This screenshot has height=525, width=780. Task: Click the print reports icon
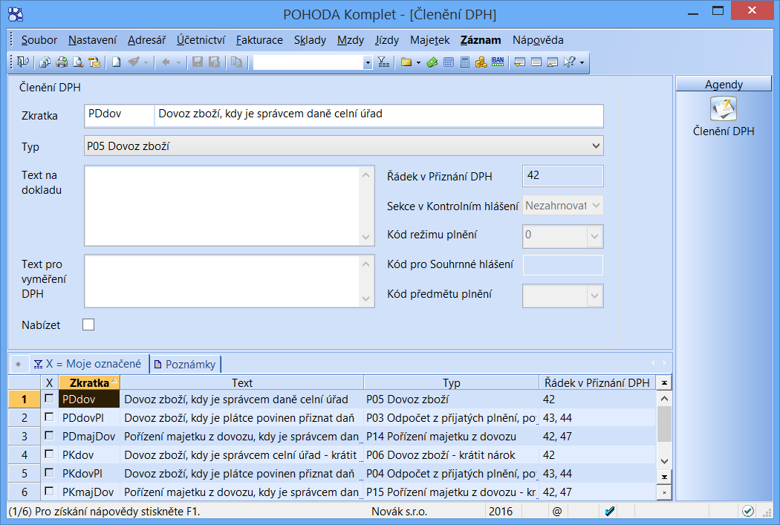[45, 62]
